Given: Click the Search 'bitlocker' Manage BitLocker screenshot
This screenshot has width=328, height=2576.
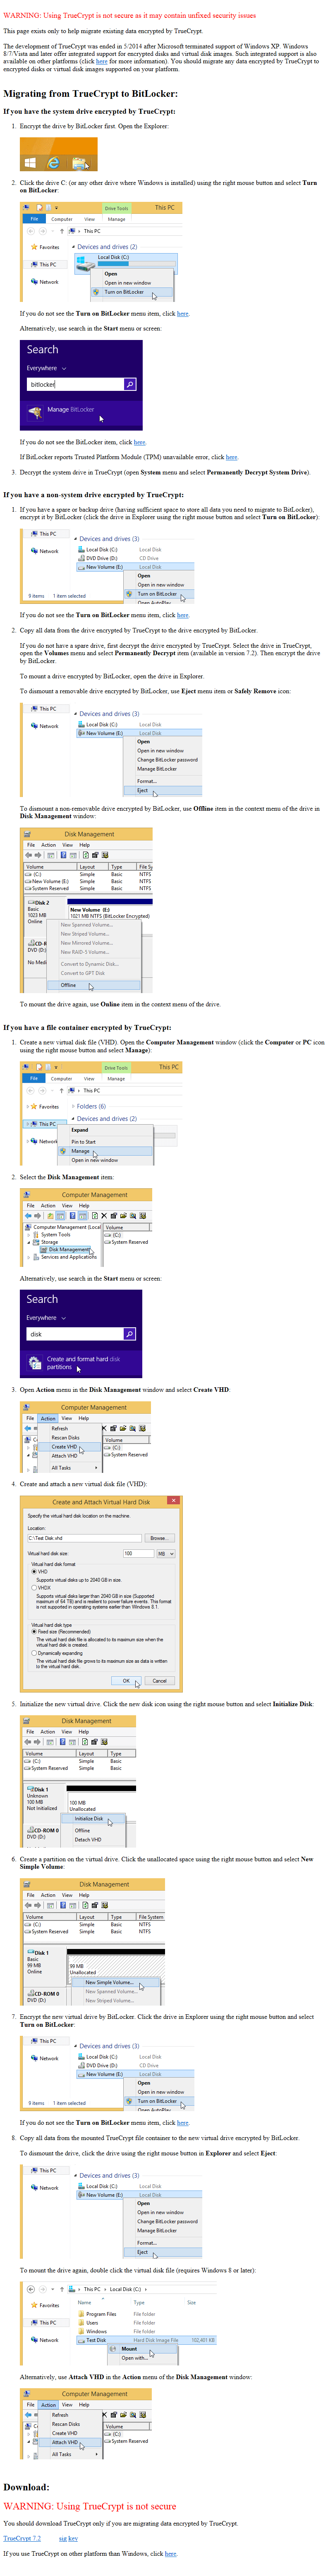Looking at the screenshot, I should (81, 385).
